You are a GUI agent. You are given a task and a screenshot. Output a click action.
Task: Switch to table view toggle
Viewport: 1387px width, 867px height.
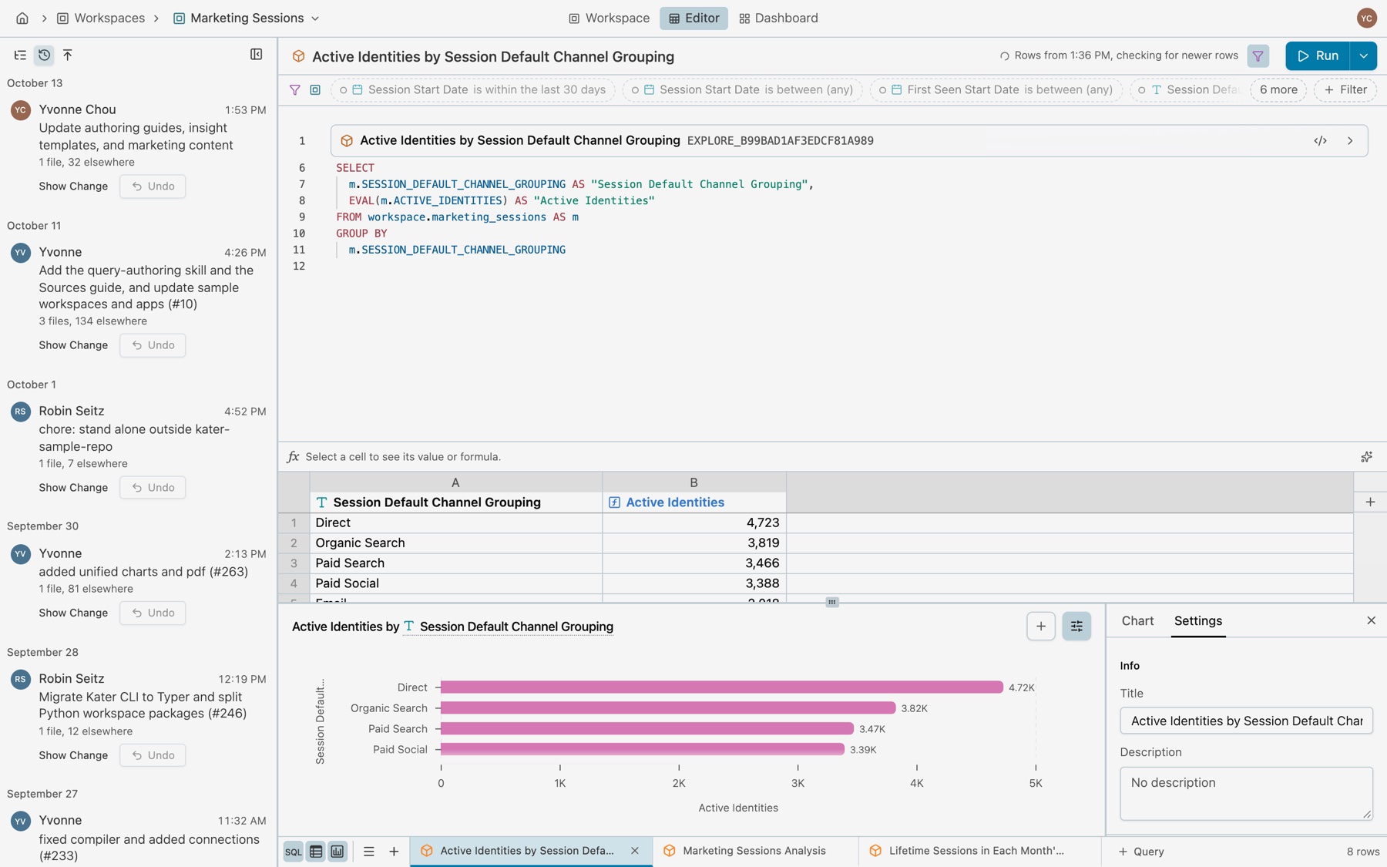point(316,851)
